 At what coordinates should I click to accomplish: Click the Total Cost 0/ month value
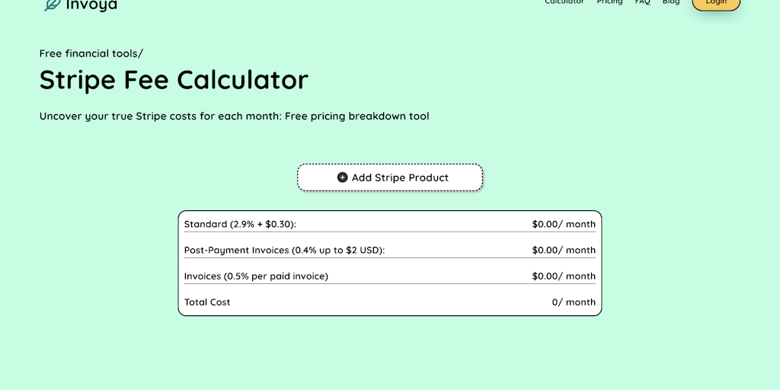574,302
